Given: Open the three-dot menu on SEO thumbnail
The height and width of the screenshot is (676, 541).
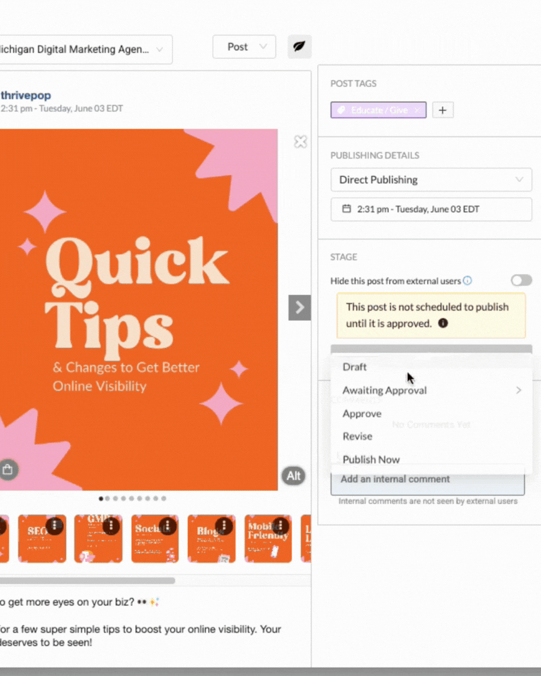Looking at the screenshot, I should click(55, 526).
